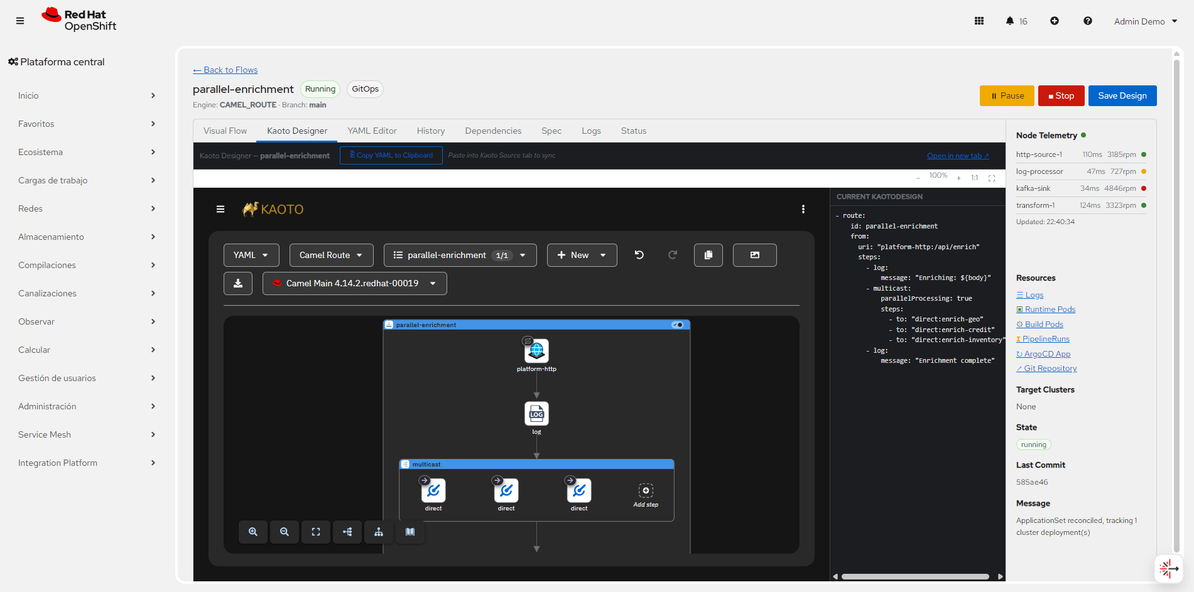Click the YAML panel horizontal scrollbar
This screenshot has height=592, width=1194.
[915, 576]
